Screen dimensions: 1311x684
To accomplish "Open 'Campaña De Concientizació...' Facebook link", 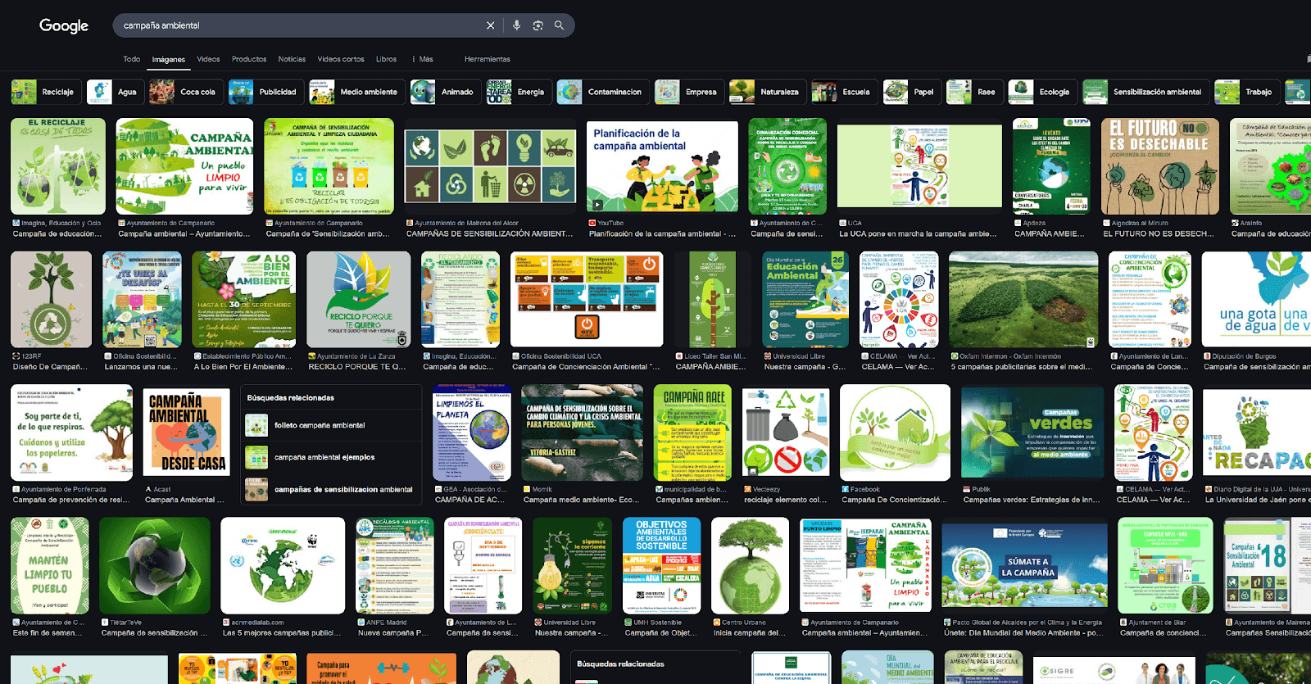I will tap(894, 500).
